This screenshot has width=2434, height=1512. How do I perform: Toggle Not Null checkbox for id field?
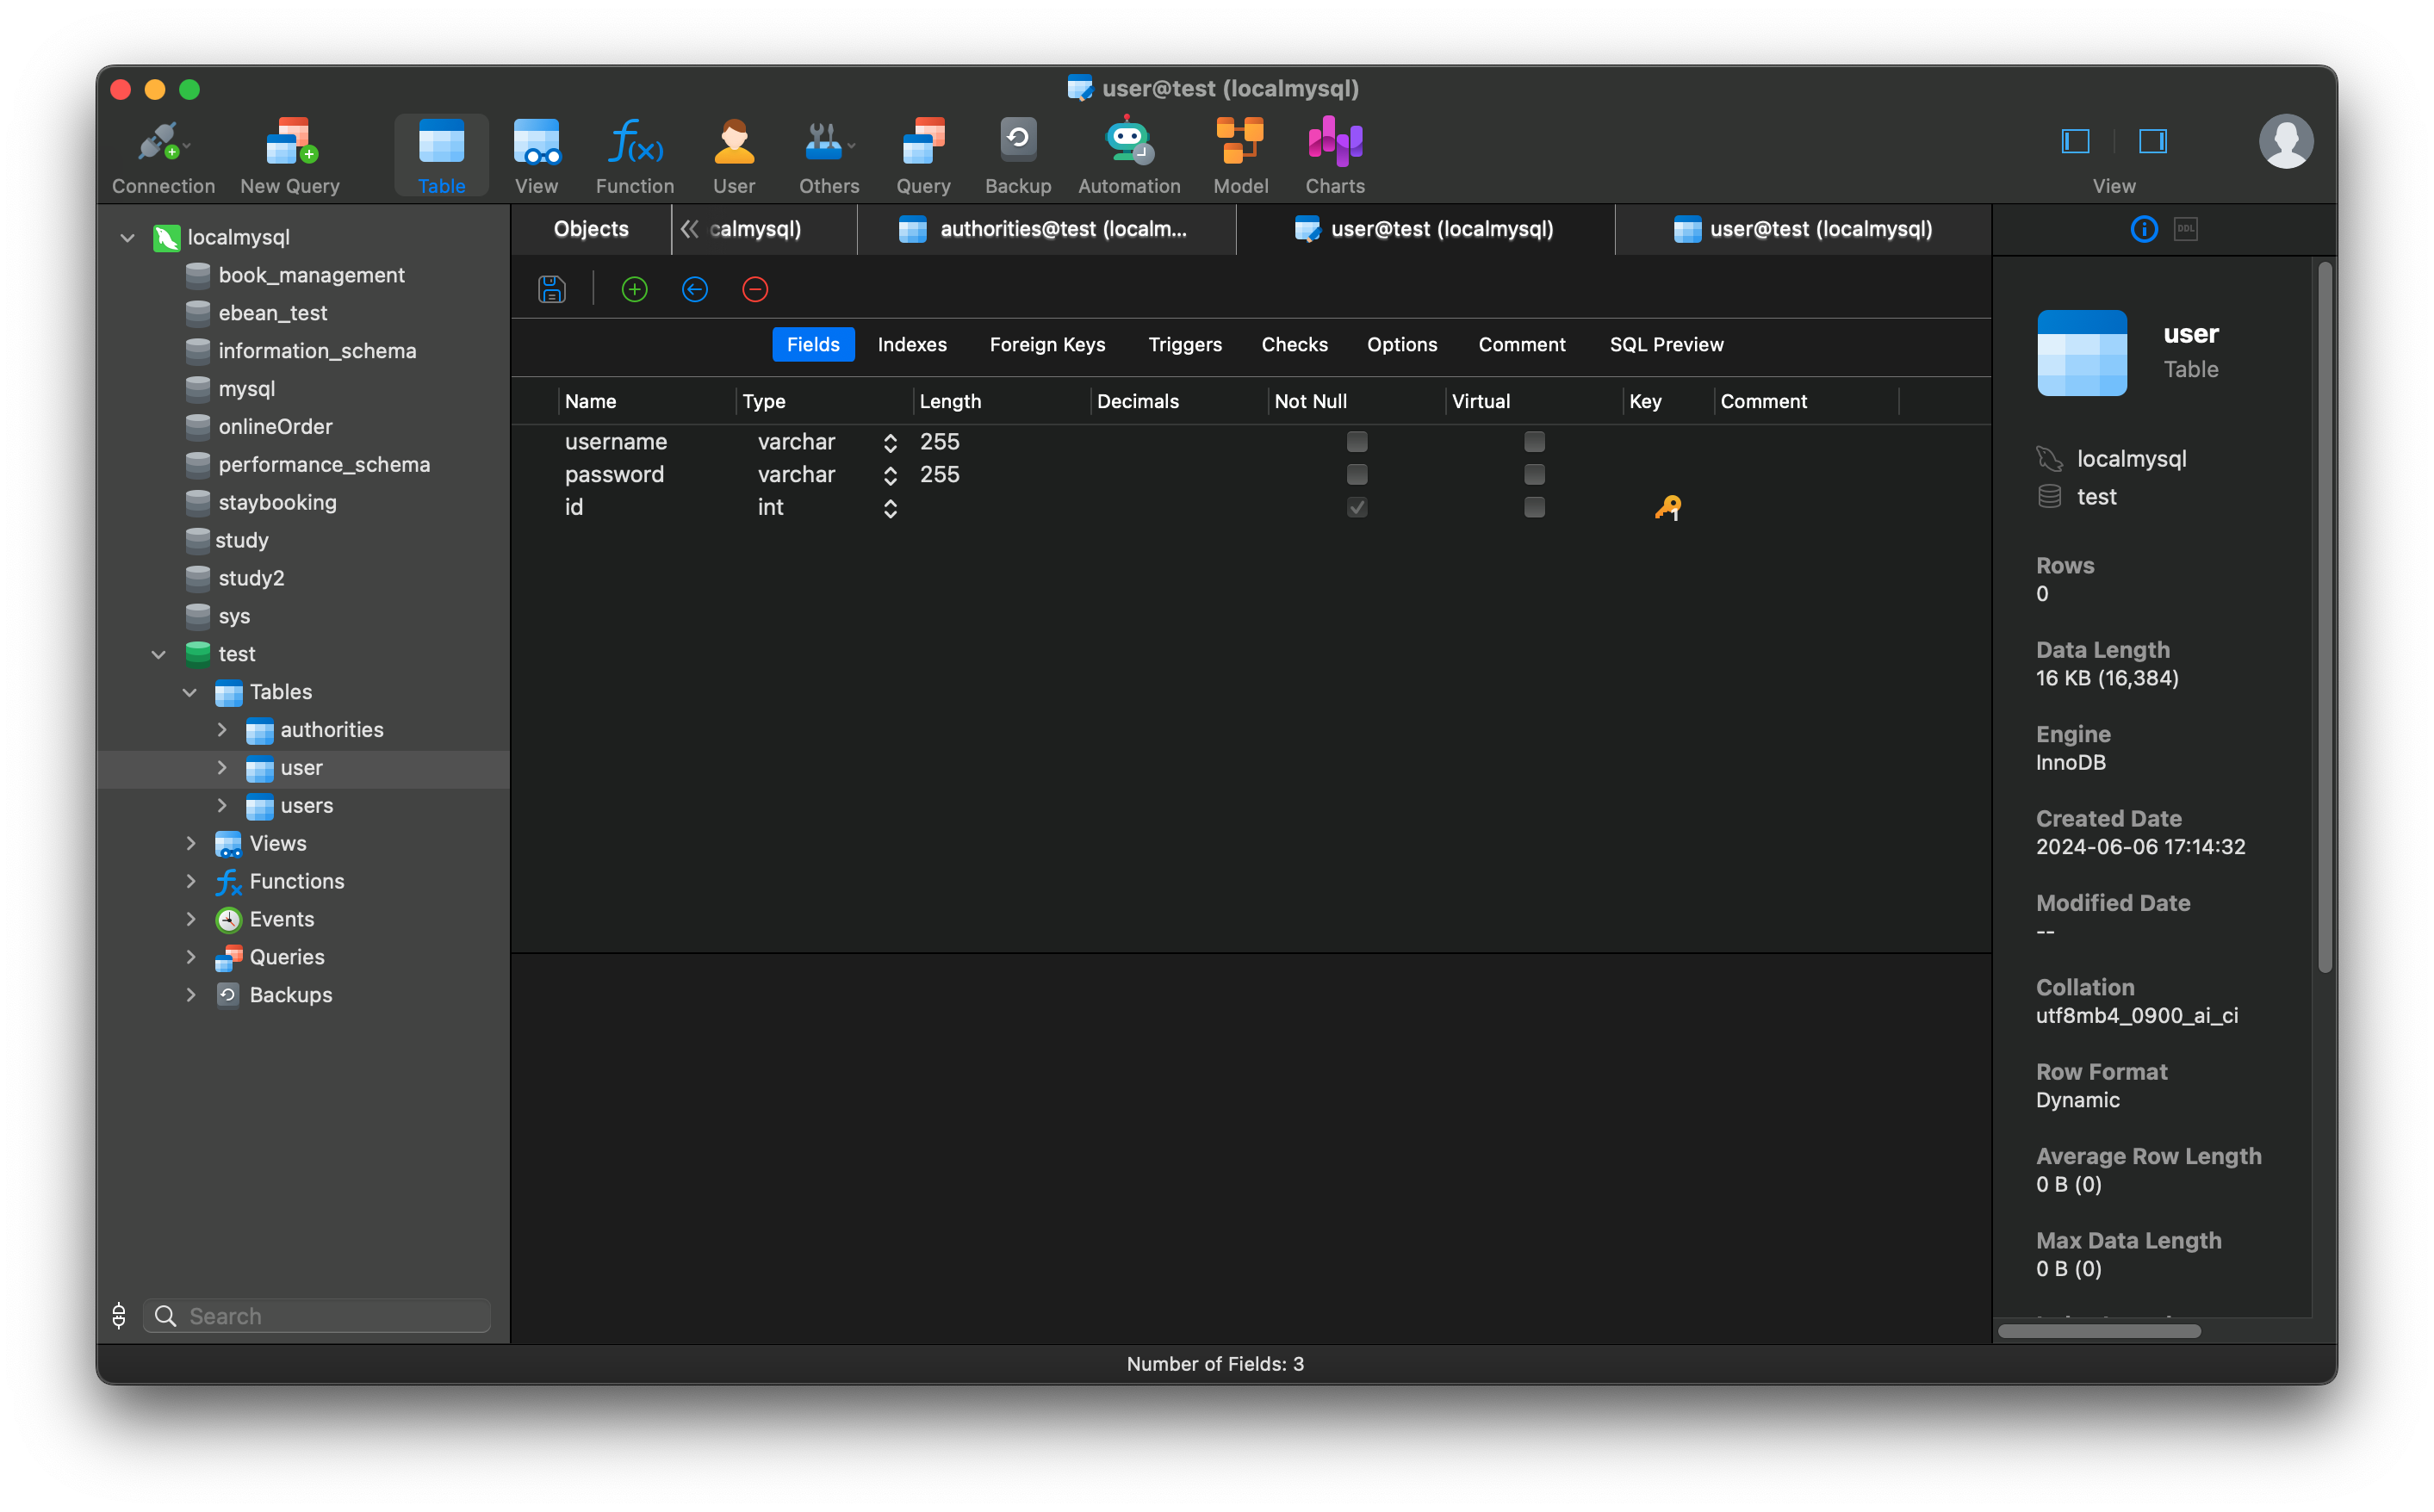point(1356,507)
